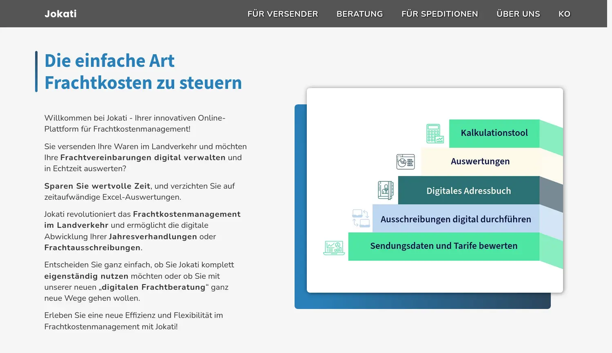Open the ÜBER UNS page
This screenshot has width=612, height=353.
coord(518,13)
